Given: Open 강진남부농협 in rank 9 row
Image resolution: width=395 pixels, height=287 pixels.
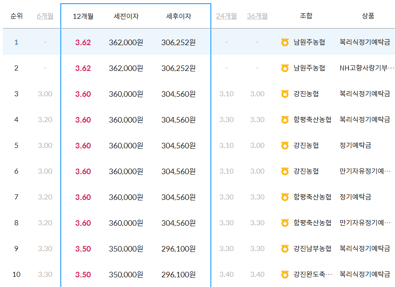Looking at the screenshot, I should tap(313, 248).
